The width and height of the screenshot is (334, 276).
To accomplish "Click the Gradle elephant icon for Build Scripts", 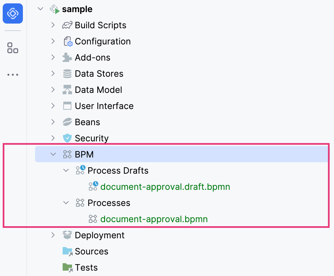I will [67, 25].
